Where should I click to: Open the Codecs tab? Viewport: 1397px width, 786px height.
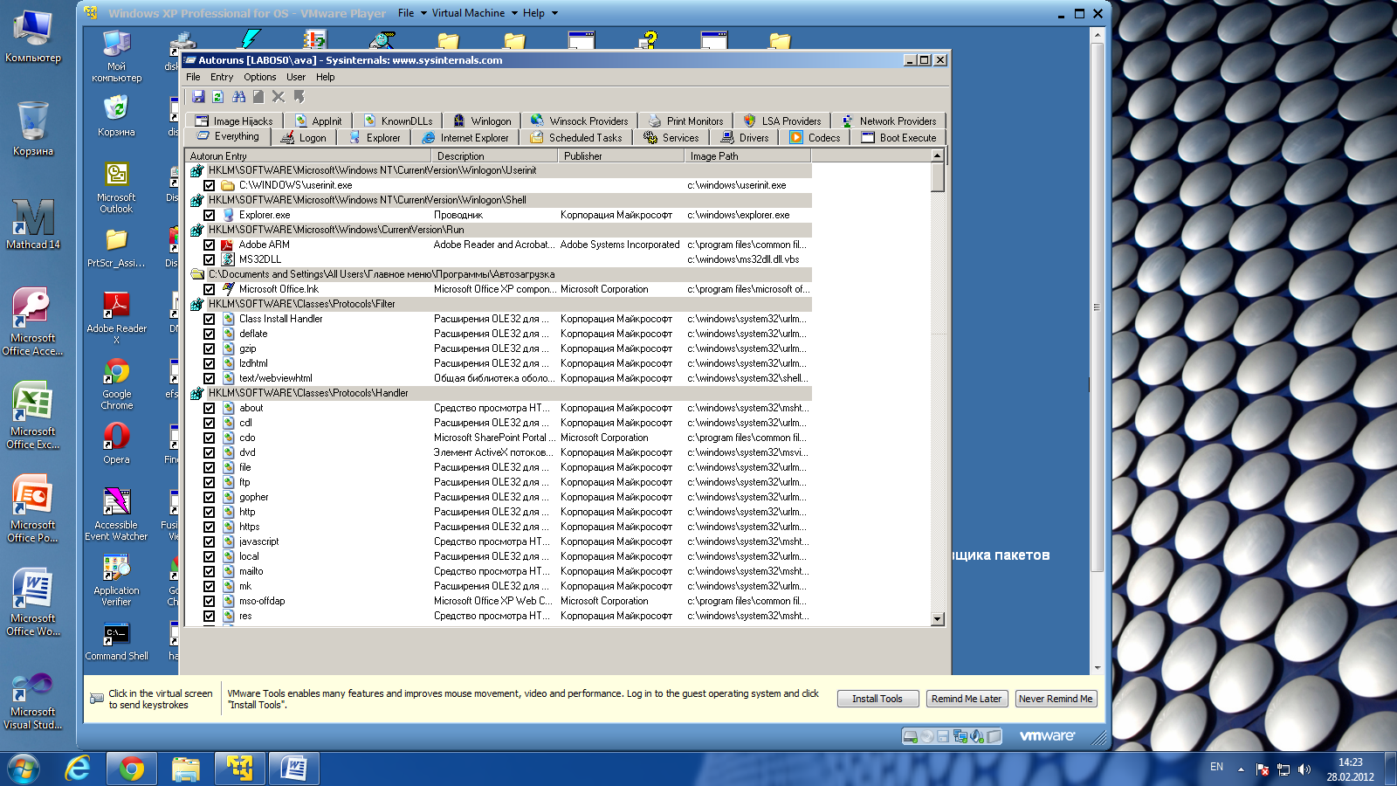pyautogui.click(x=815, y=138)
